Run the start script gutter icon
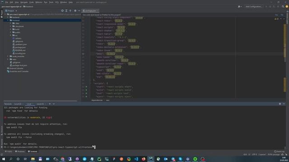The height and width of the screenshot is (162, 289). coord(86,87)
